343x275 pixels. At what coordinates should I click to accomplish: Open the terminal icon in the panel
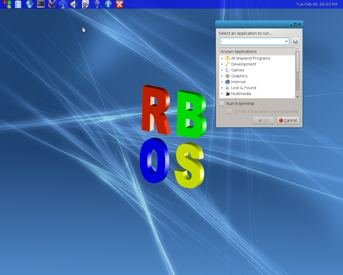[x=41, y=4]
